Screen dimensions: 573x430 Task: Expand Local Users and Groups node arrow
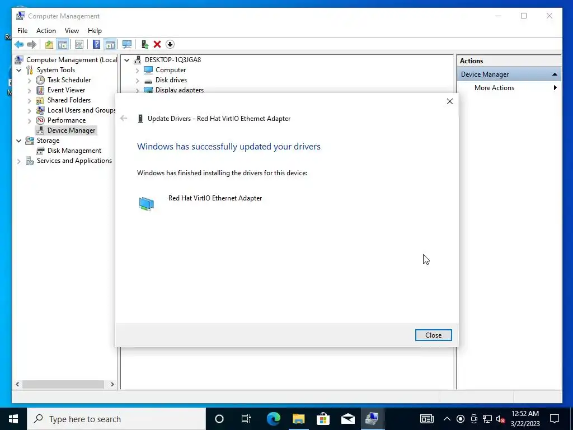[30, 110]
